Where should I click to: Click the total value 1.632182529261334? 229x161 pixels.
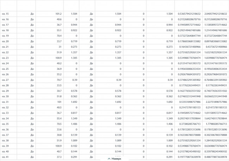(216, 52)
